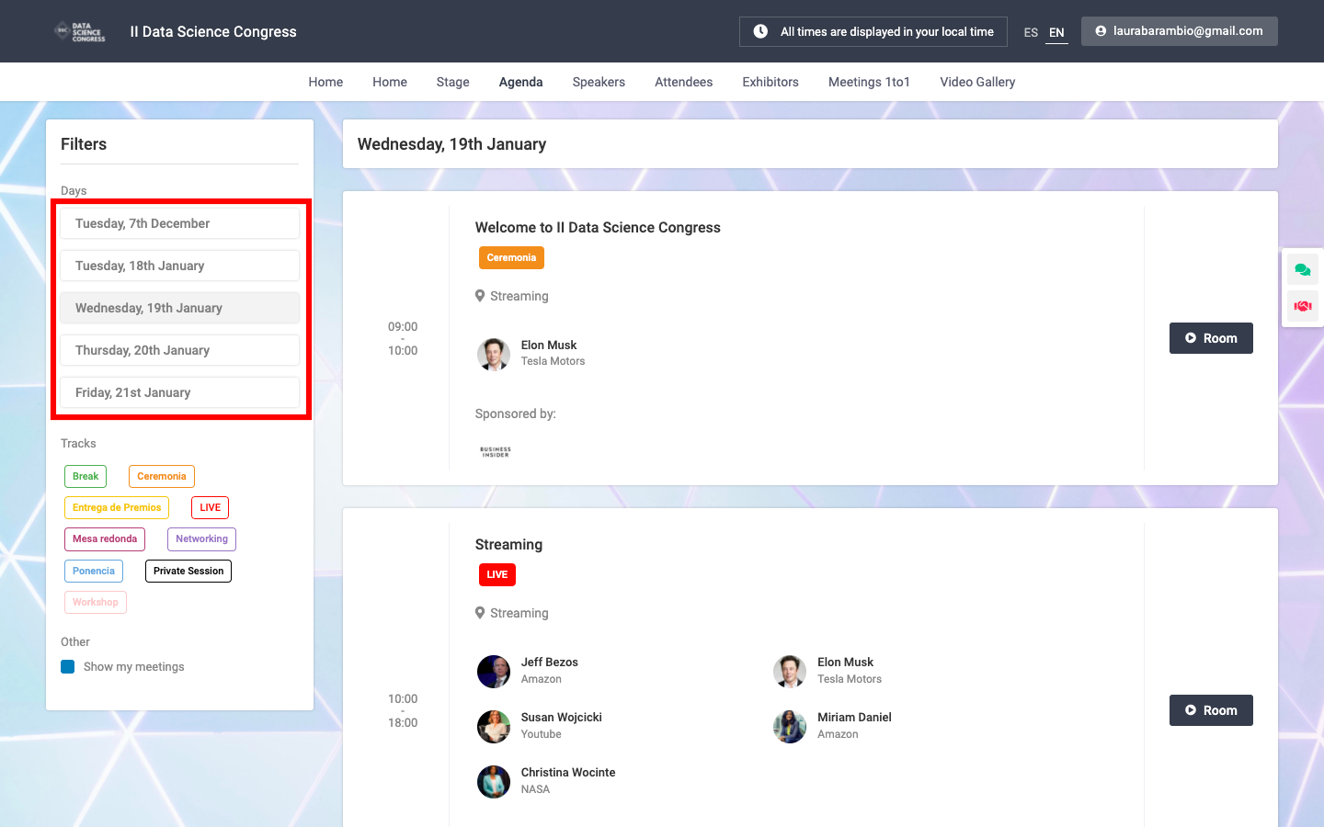This screenshot has height=827, width=1324.
Task: Click location pin in Welcome session
Action: pyautogui.click(x=480, y=296)
